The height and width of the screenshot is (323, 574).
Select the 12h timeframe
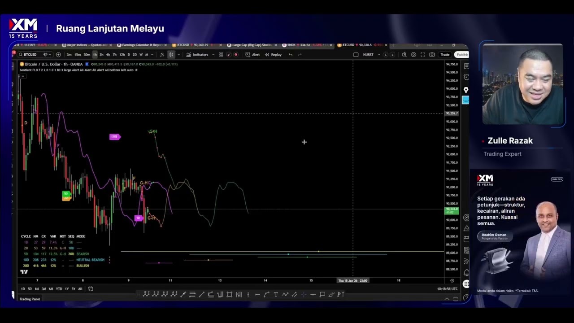click(x=122, y=55)
